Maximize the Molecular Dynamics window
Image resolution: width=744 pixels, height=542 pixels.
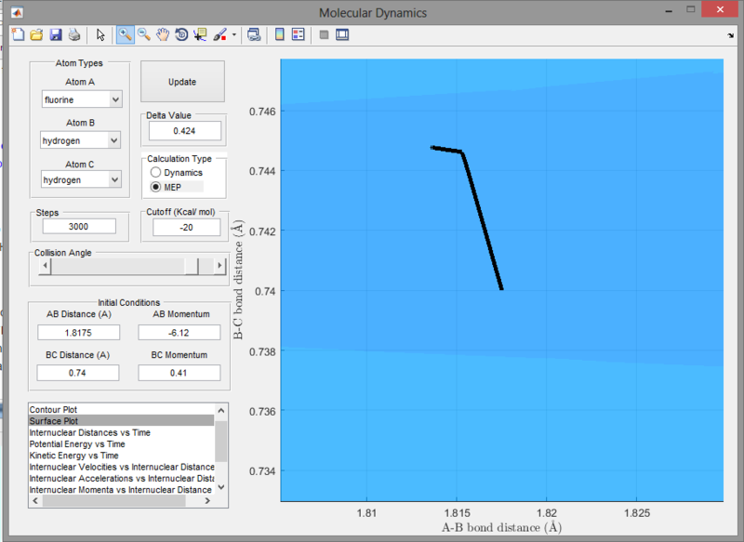pyautogui.click(x=691, y=9)
